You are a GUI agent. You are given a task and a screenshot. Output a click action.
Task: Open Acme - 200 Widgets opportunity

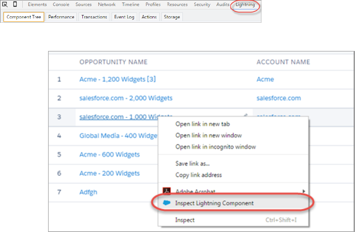point(109,173)
